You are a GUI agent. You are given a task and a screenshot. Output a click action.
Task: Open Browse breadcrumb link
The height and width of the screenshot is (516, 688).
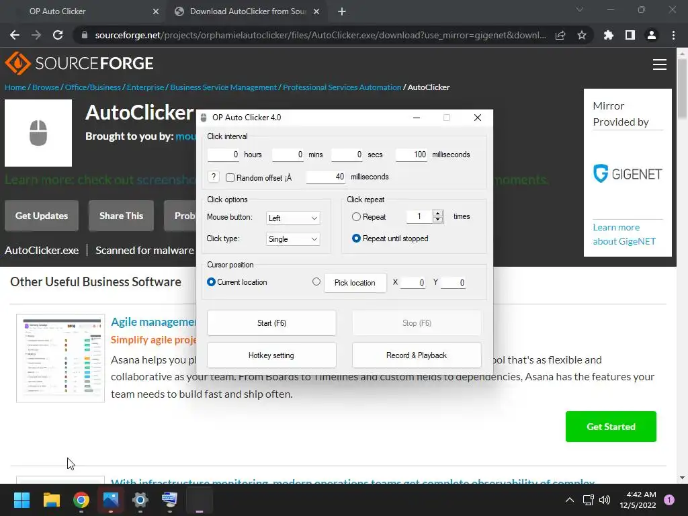tap(46, 87)
